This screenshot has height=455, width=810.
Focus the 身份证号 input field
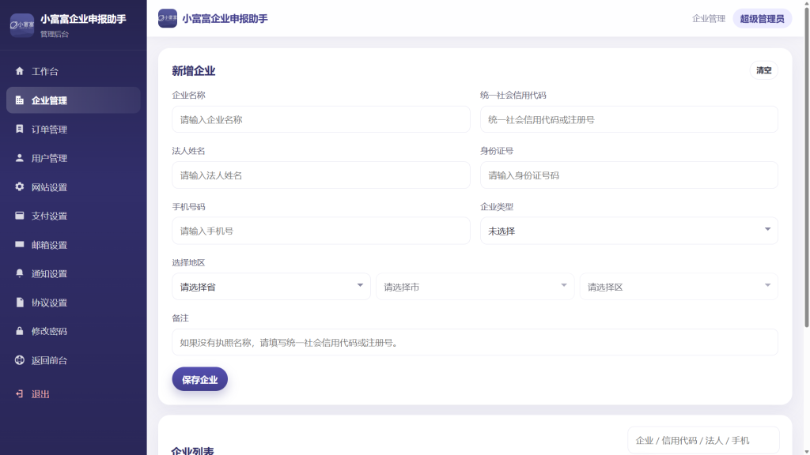[x=629, y=175]
